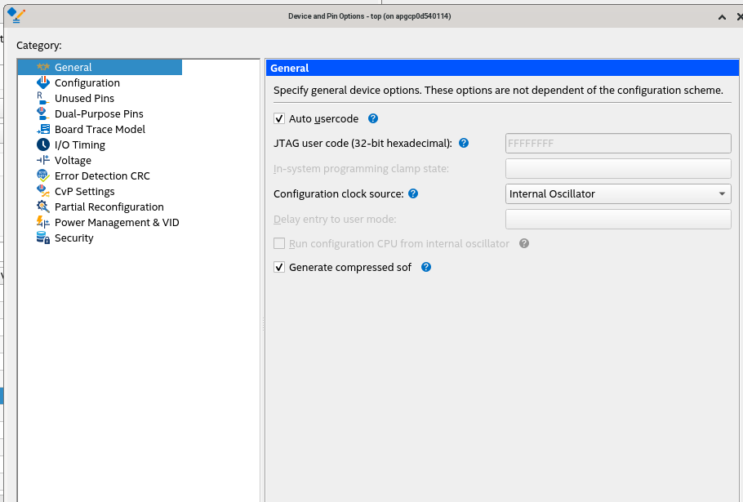
Task: Click the Security category icon
Action: 43,238
